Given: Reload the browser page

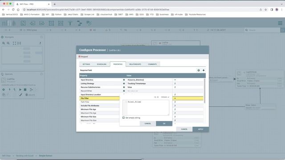Looking at the screenshot, I should pyautogui.click(x=13, y=10).
